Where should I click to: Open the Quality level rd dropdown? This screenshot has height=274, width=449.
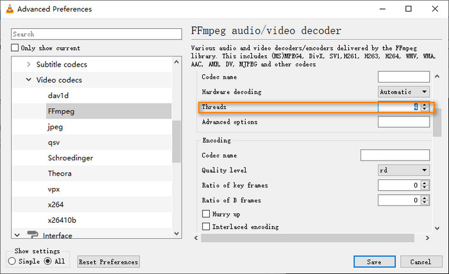click(403, 170)
